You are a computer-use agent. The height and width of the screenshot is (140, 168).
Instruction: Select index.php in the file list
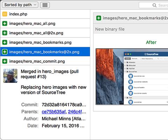click(x=45, y=14)
